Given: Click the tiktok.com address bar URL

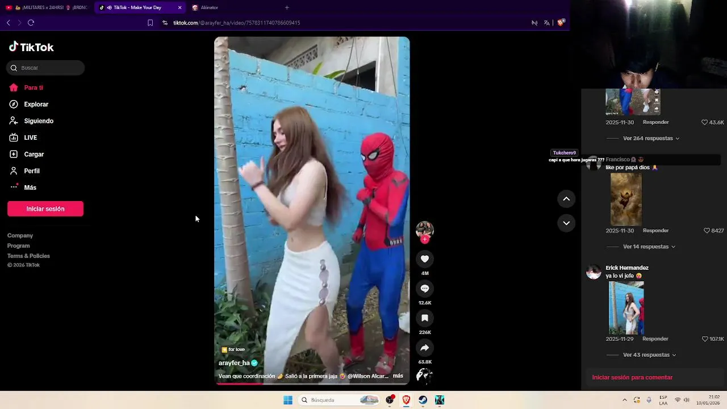Looking at the screenshot, I should click(237, 23).
